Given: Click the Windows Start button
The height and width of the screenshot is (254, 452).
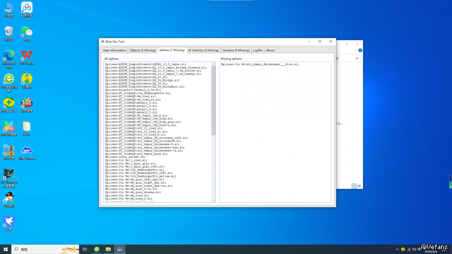Looking at the screenshot, I should click(x=6, y=249).
